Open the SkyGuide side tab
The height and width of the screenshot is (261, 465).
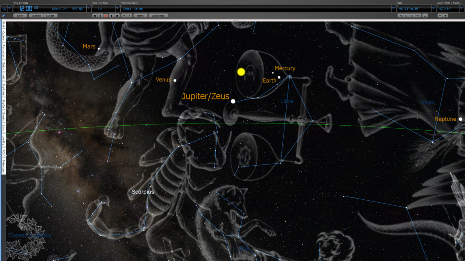[3, 90]
